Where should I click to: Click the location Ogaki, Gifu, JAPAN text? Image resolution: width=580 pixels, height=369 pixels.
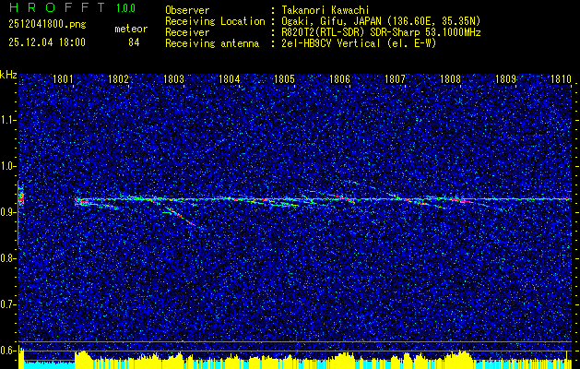[381, 21]
